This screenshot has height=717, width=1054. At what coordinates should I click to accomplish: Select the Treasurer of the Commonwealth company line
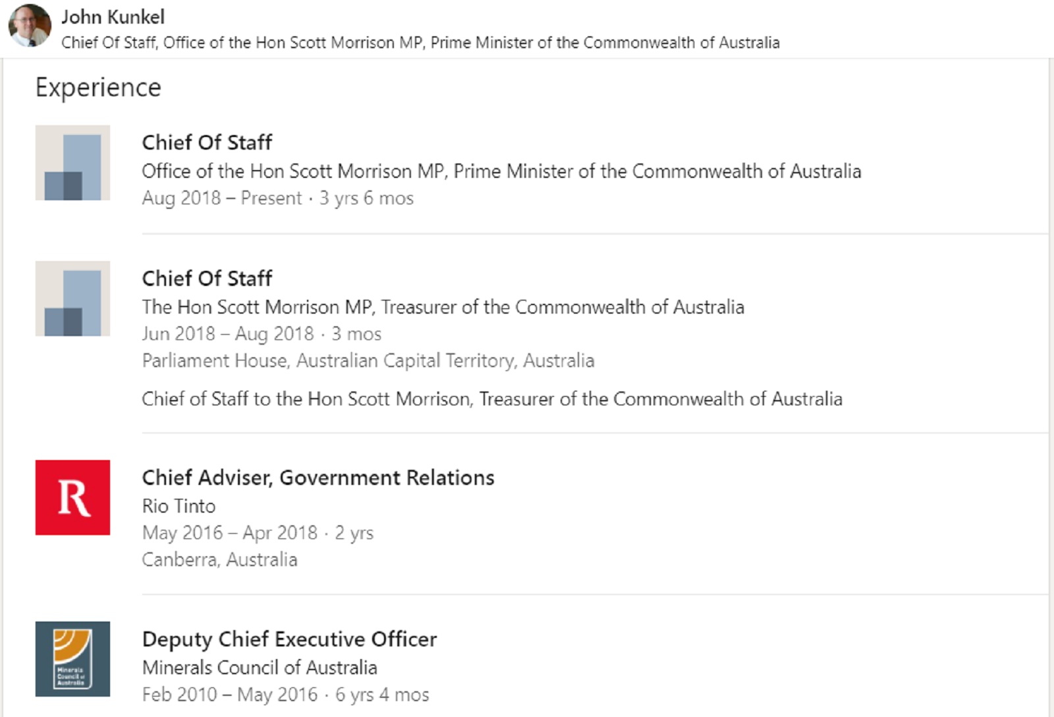(x=443, y=307)
